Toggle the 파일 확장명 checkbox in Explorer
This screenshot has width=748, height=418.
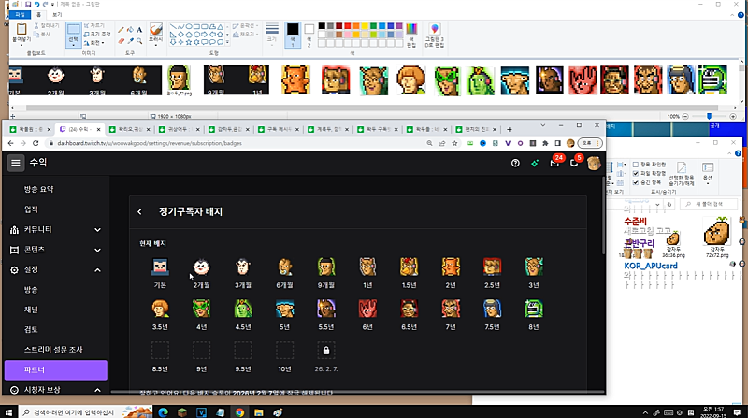636,173
